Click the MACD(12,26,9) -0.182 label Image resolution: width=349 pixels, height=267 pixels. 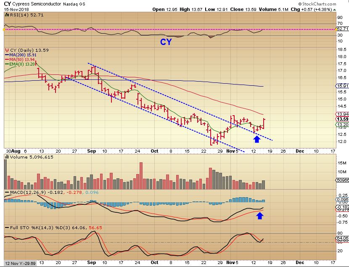pyautogui.click(x=37, y=192)
